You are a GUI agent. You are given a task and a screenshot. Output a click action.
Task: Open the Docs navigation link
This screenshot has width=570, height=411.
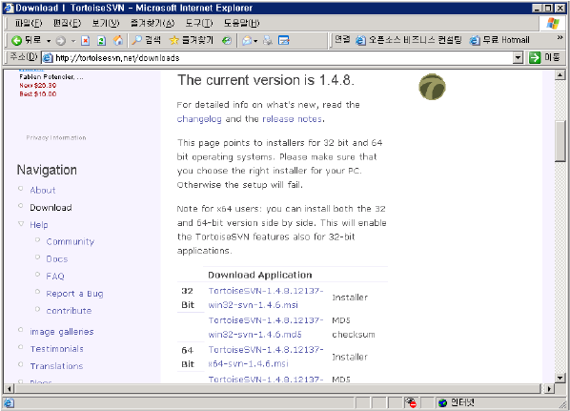coord(57,259)
